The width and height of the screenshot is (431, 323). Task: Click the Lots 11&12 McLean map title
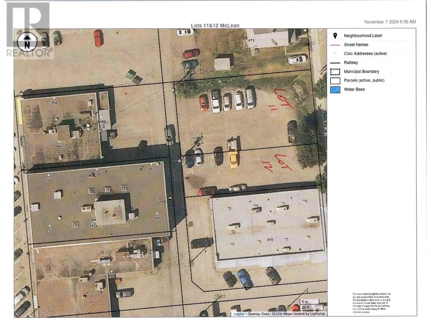[x=215, y=26]
